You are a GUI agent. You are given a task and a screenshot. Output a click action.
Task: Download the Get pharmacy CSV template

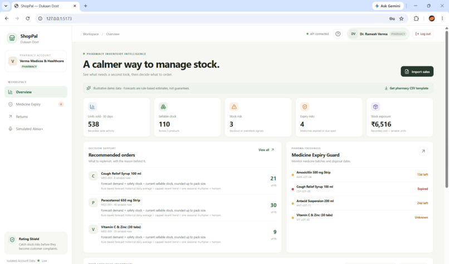tap(406, 88)
